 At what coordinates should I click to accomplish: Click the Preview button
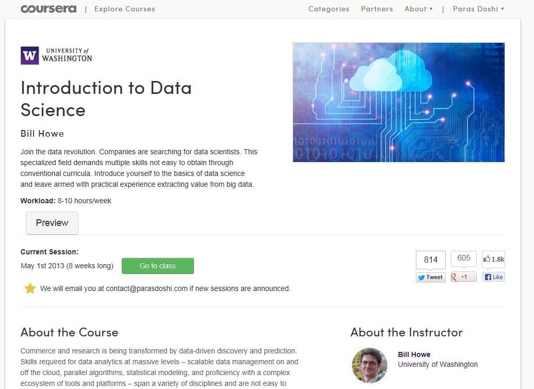coord(52,223)
